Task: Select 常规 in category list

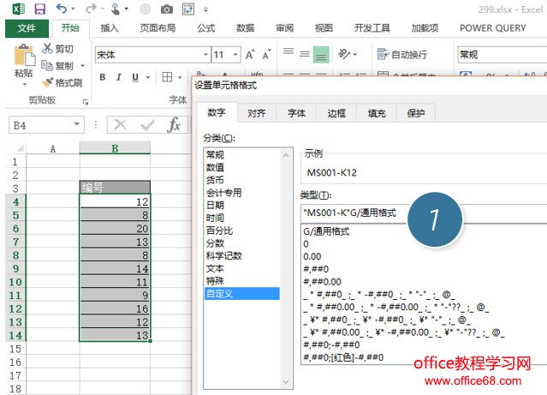Action: pyautogui.click(x=242, y=155)
